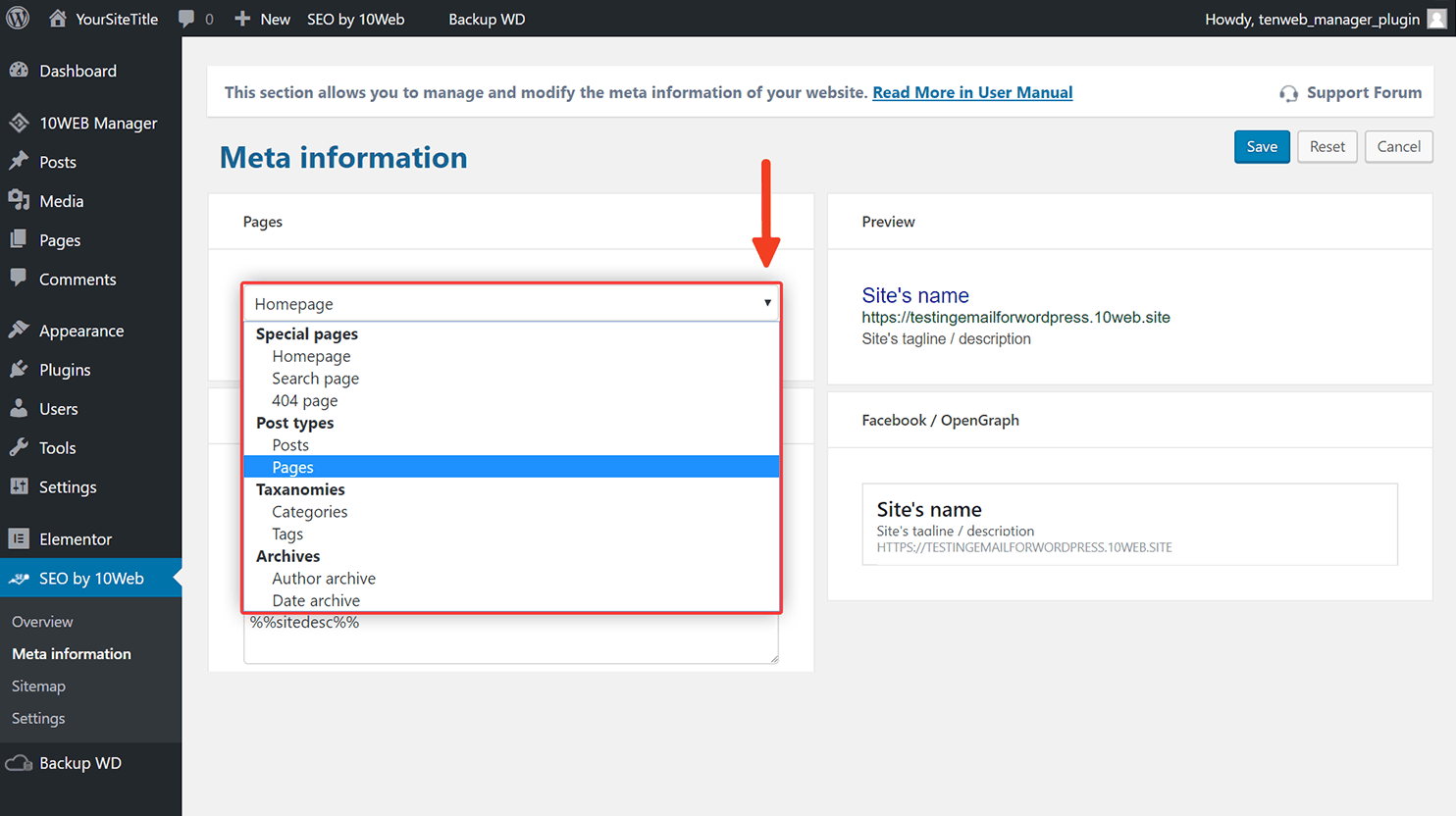Click the Cancel button

coord(1399,146)
